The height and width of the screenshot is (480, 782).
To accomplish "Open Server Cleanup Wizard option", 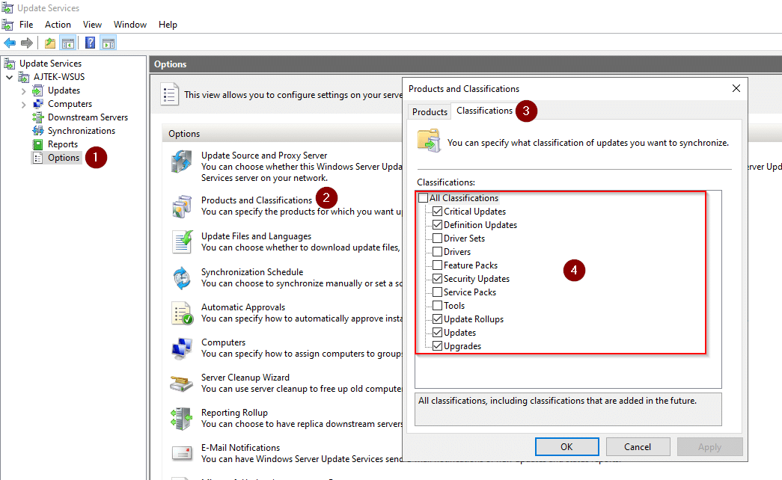I will tap(245, 378).
